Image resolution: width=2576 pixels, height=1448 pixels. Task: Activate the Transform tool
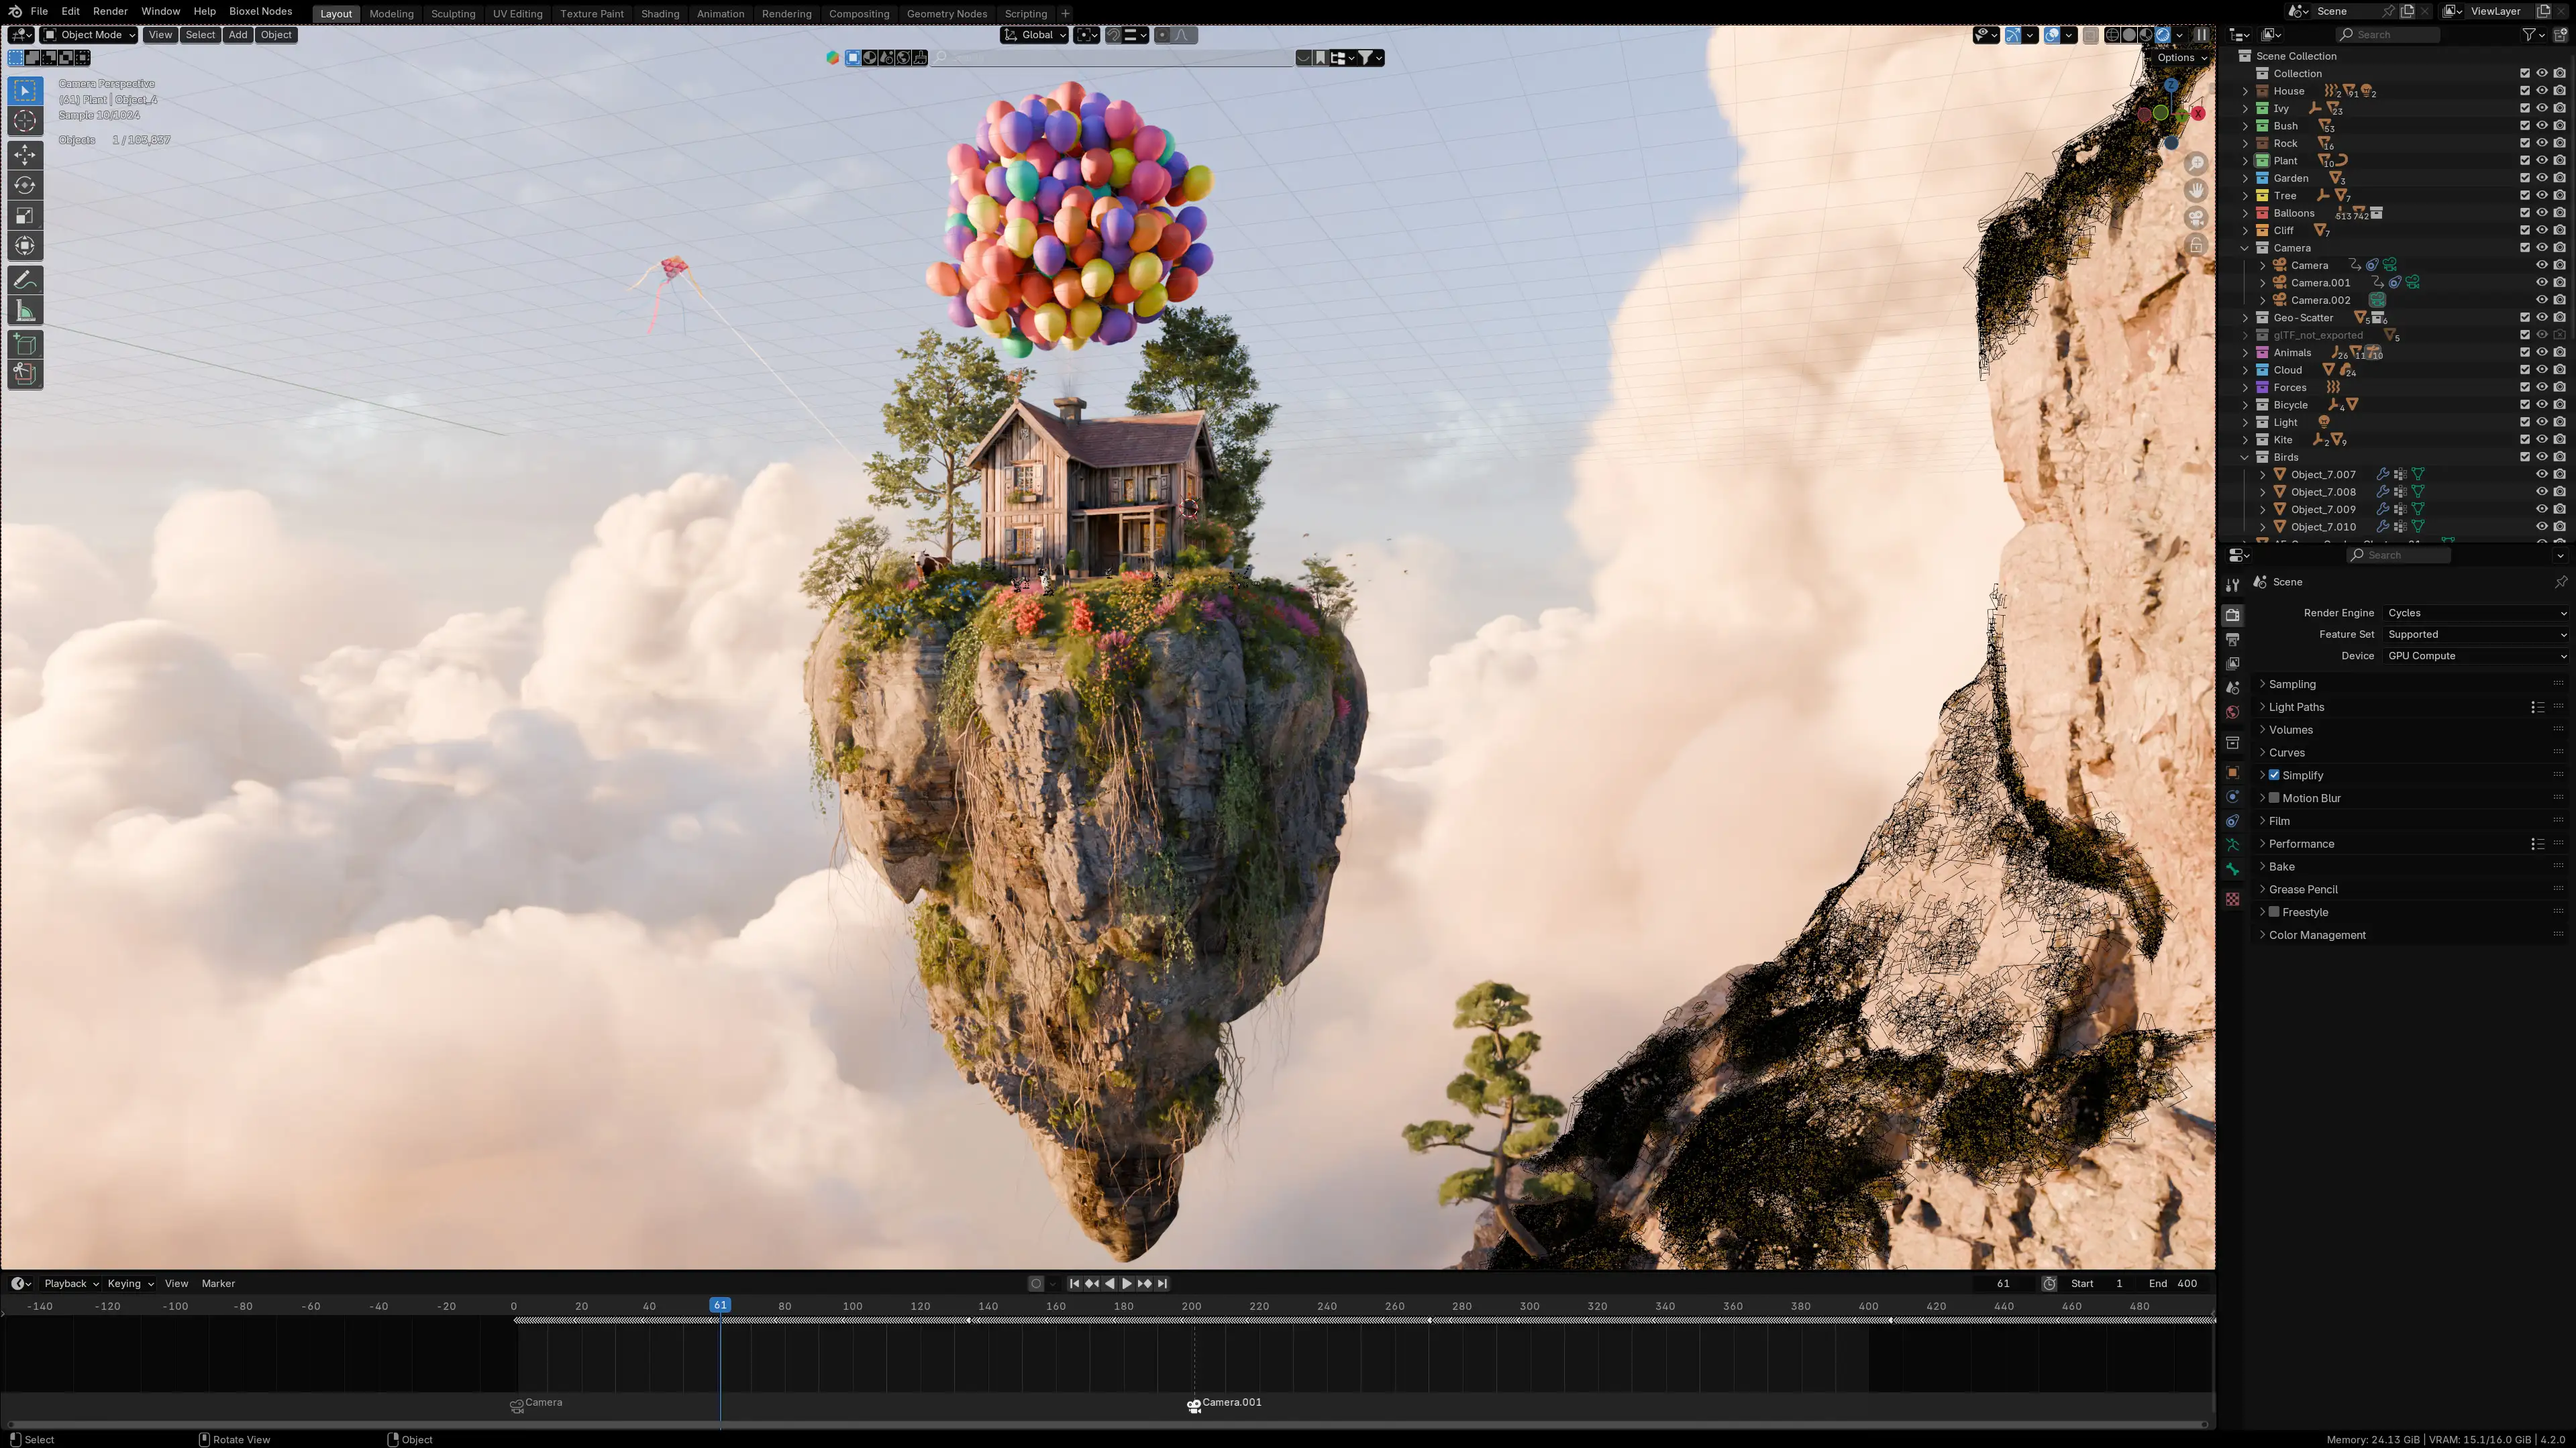25,246
